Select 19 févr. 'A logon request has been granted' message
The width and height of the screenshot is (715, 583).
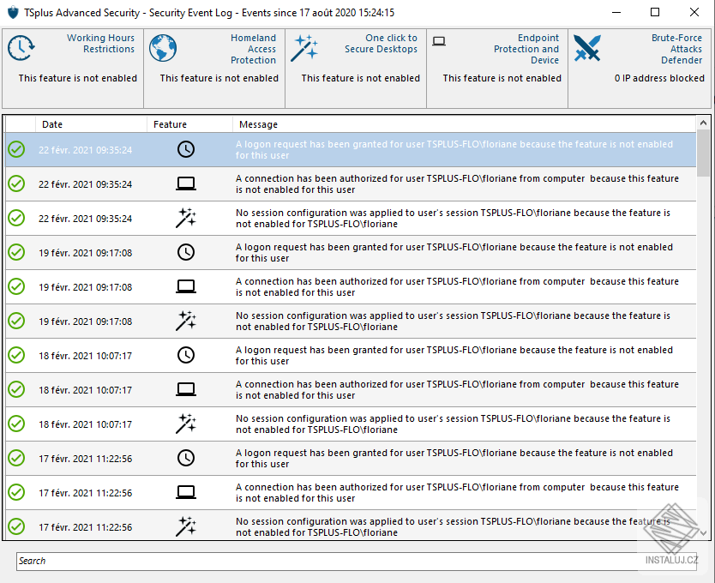tap(454, 252)
